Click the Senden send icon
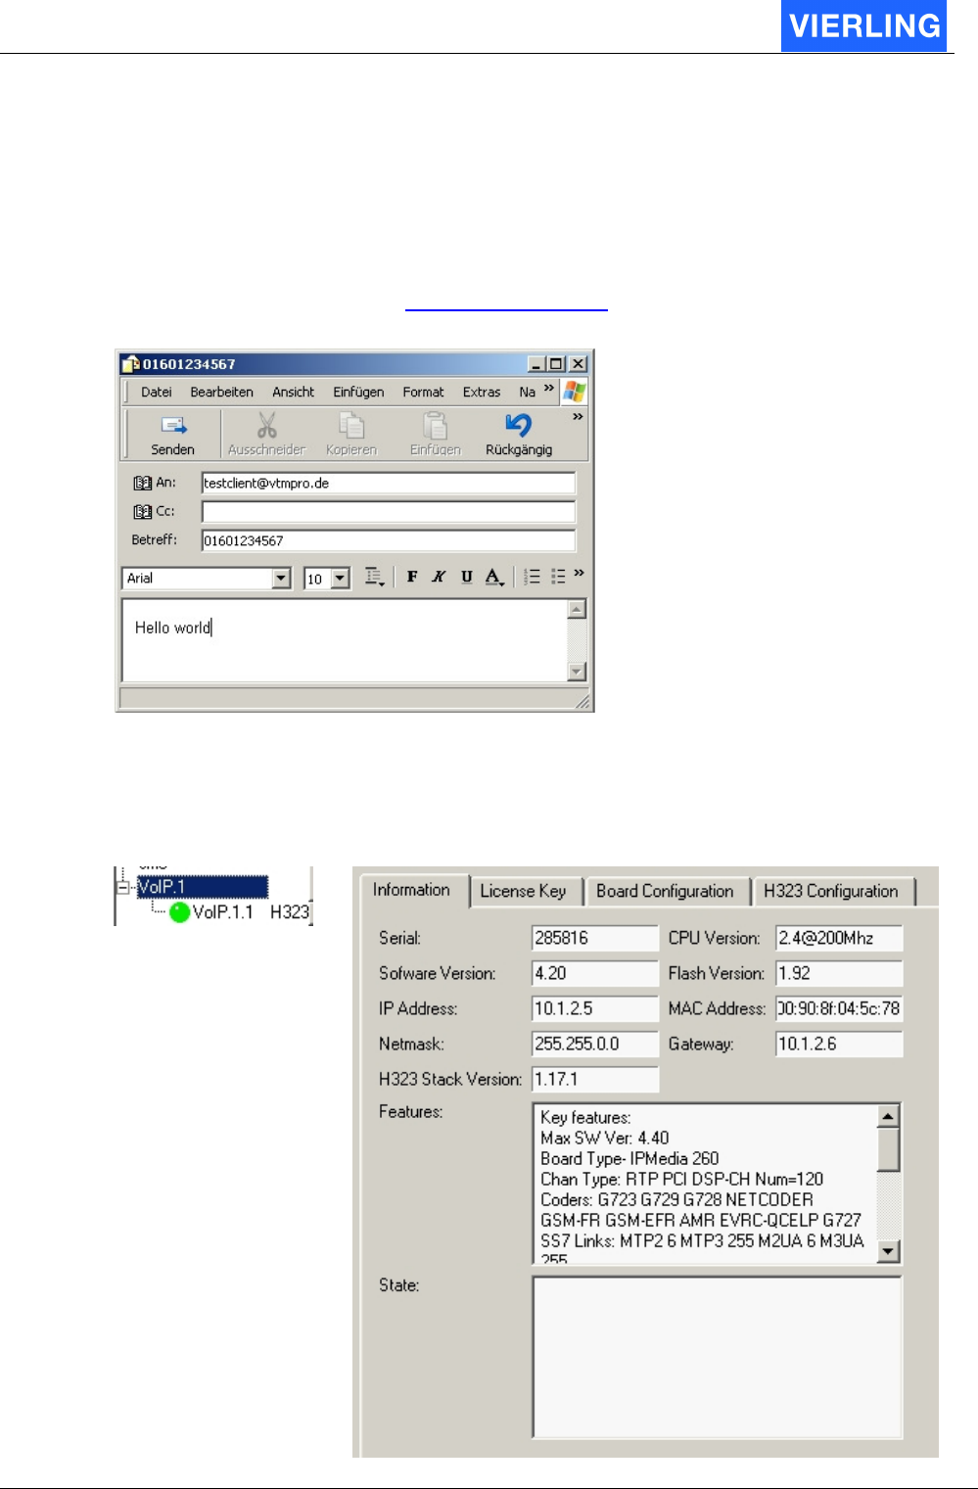 click(174, 426)
